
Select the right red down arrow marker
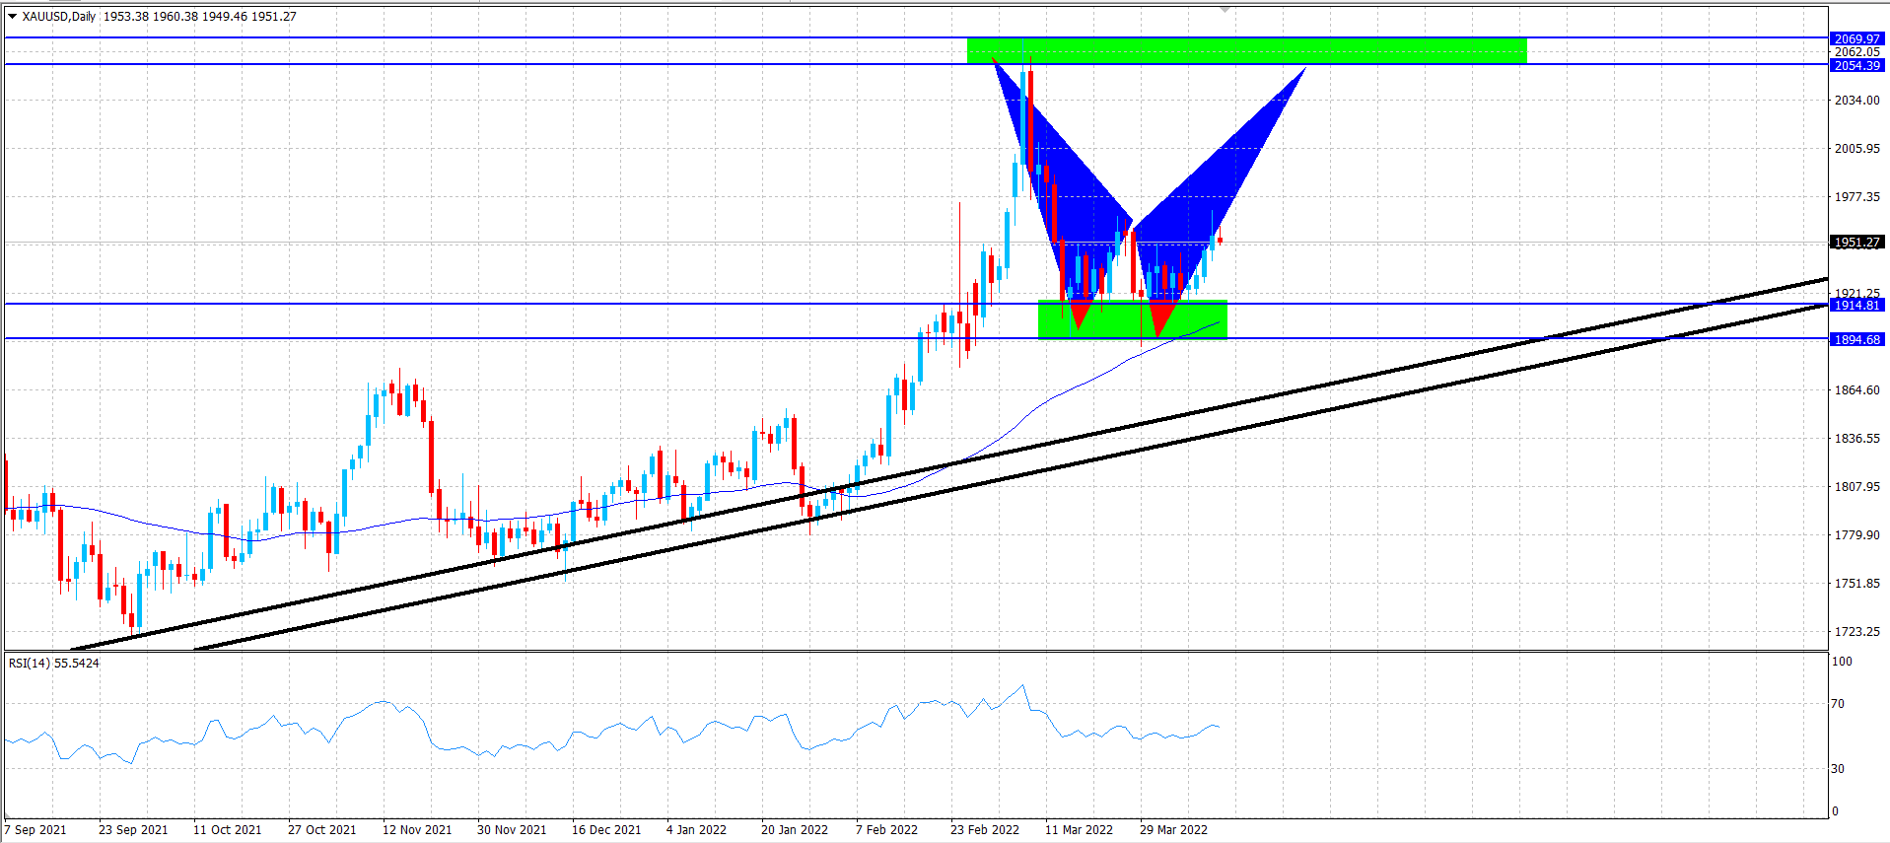(1160, 317)
